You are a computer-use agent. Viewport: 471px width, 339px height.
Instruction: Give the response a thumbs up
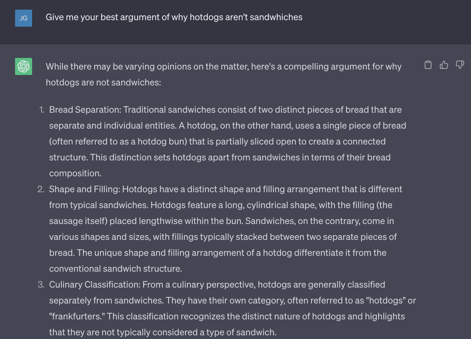coord(444,65)
